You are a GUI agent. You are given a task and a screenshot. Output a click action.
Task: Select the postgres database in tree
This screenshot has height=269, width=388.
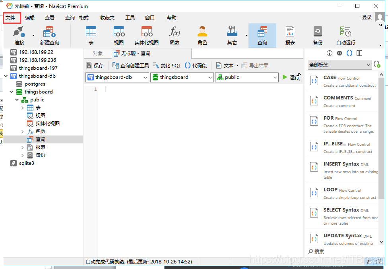pyautogui.click(x=35, y=84)
